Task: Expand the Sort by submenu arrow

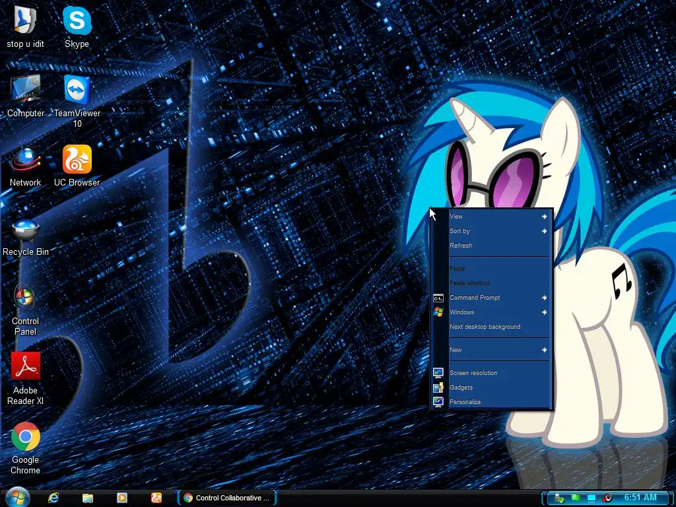Action: 545,231
